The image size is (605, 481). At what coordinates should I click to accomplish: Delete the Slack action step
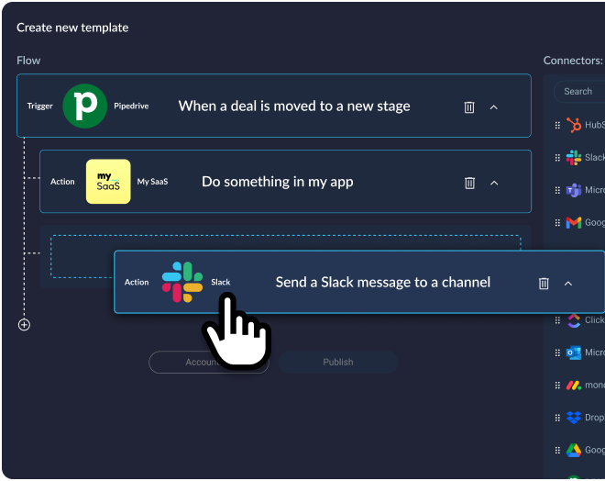[x=544, y=284]
